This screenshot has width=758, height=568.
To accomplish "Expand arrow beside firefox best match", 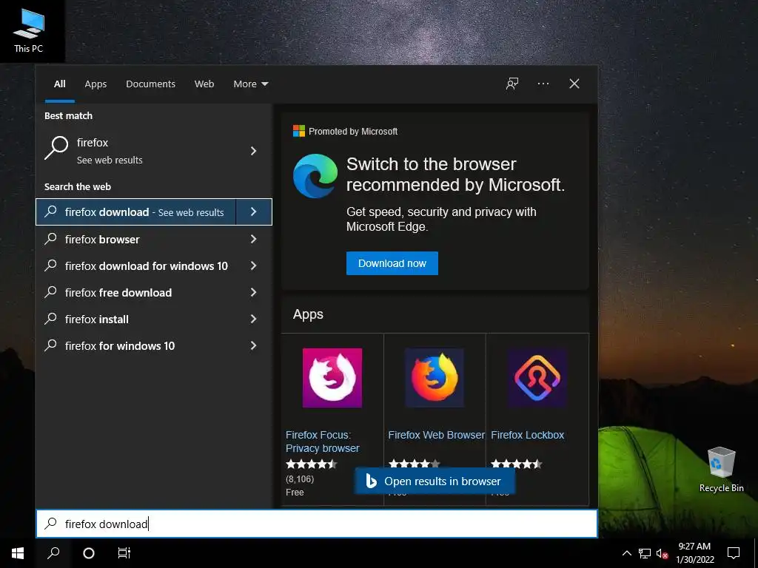I will pyautogui.click(x=253, y=151).
